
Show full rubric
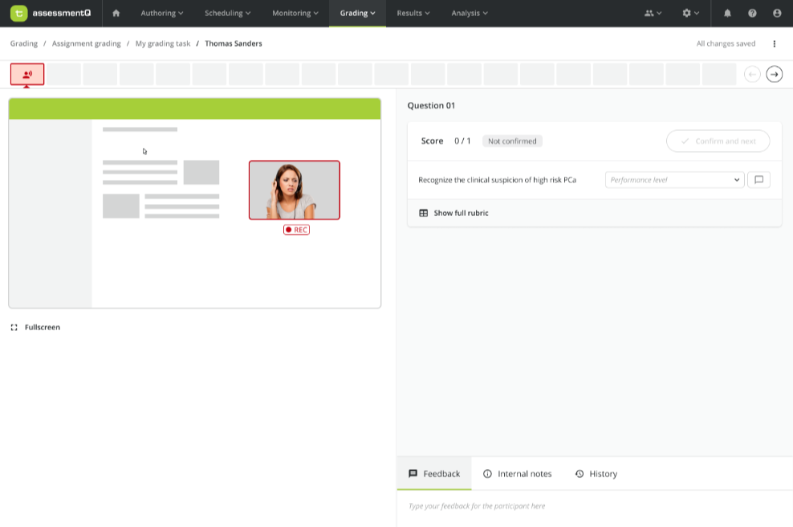click(453, 213)
